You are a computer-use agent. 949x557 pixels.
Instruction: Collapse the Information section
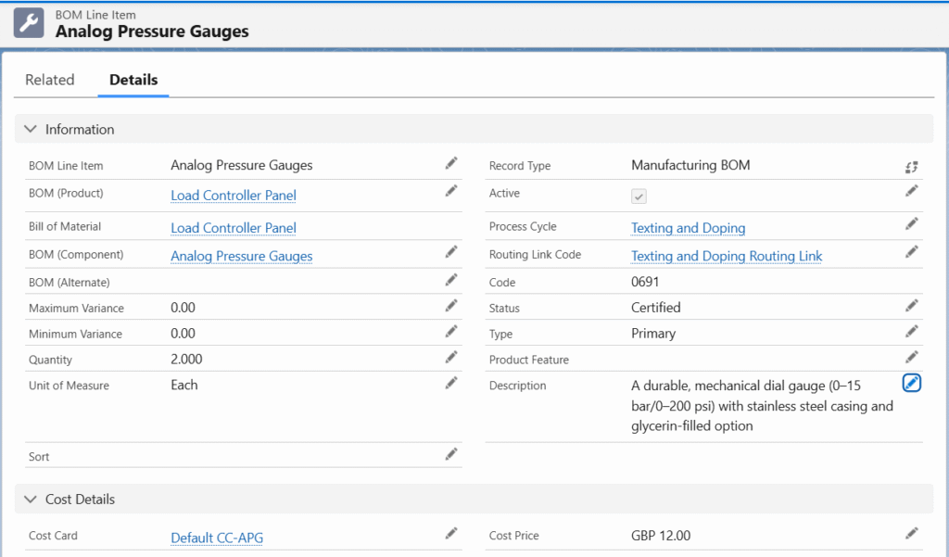click(x=31, y=129)
